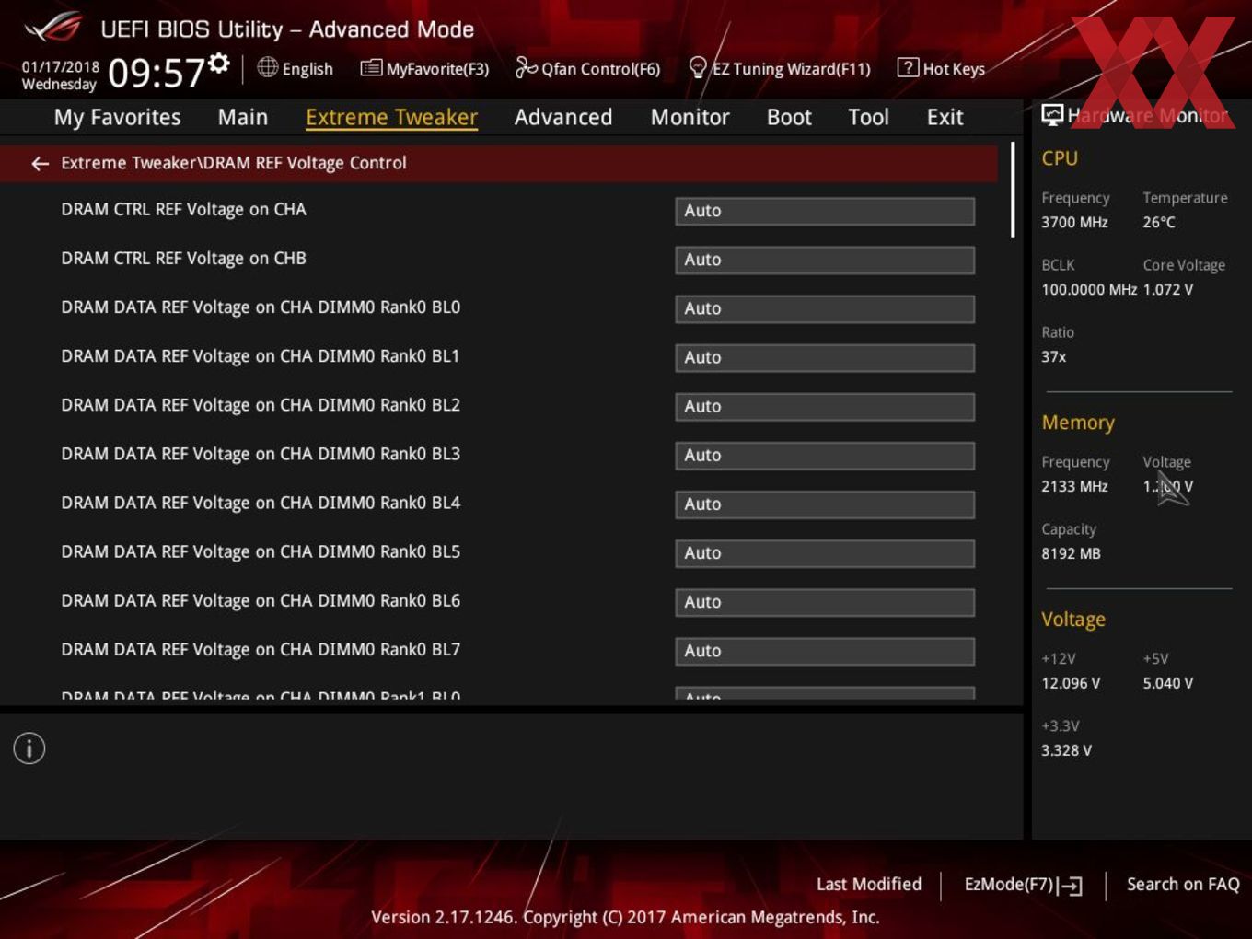This screenshot has width=1252, height=939.
Task: Click Memory frequency 2133 MHz value
Action: pyautogui.click(x=1074, y=486)
